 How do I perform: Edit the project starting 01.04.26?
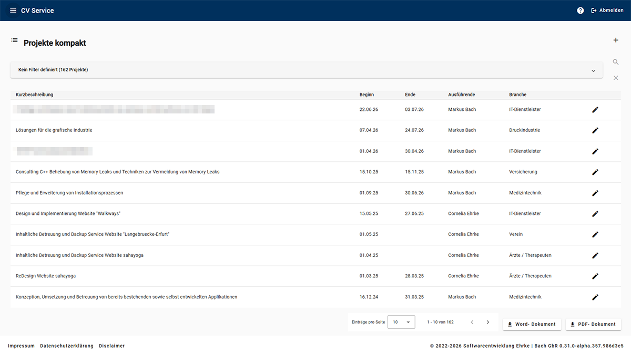point(595,151)
